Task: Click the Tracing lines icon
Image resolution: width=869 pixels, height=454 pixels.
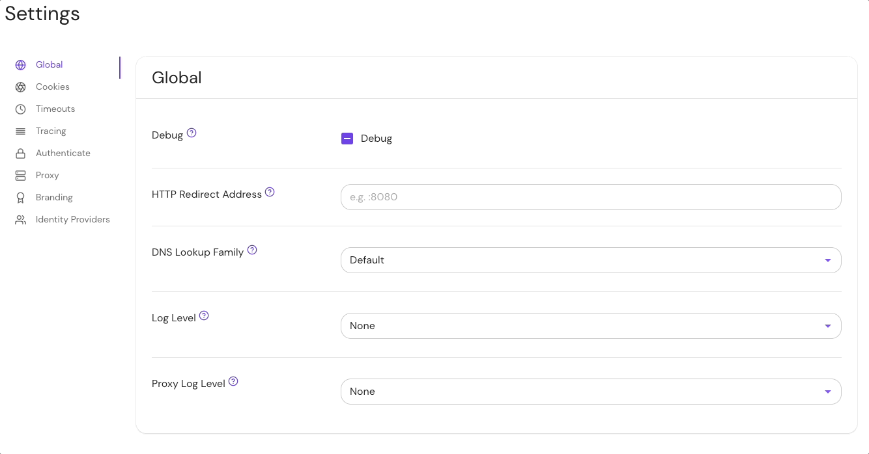Action: [x=21, y=131]
